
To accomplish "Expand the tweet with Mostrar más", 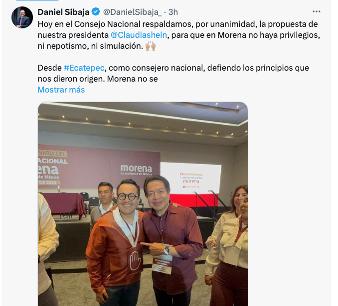I will pyautogui.click(x=61, y=90).
